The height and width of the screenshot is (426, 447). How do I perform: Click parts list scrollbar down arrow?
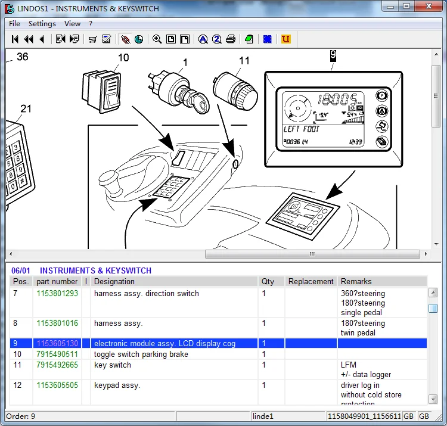(x=433, y=402)
